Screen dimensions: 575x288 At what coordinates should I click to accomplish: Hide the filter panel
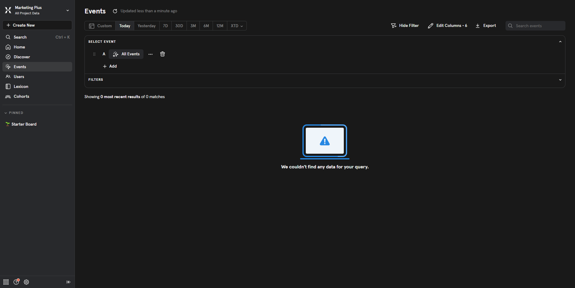point(405,26)
